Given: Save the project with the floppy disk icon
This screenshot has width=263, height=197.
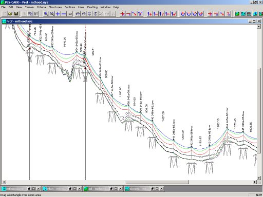Looking at the screenshot, I should (16, 14).
